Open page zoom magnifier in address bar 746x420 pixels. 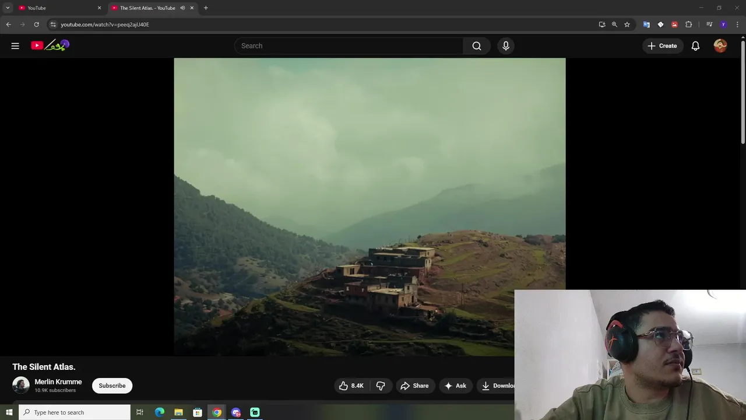[614, 24]
